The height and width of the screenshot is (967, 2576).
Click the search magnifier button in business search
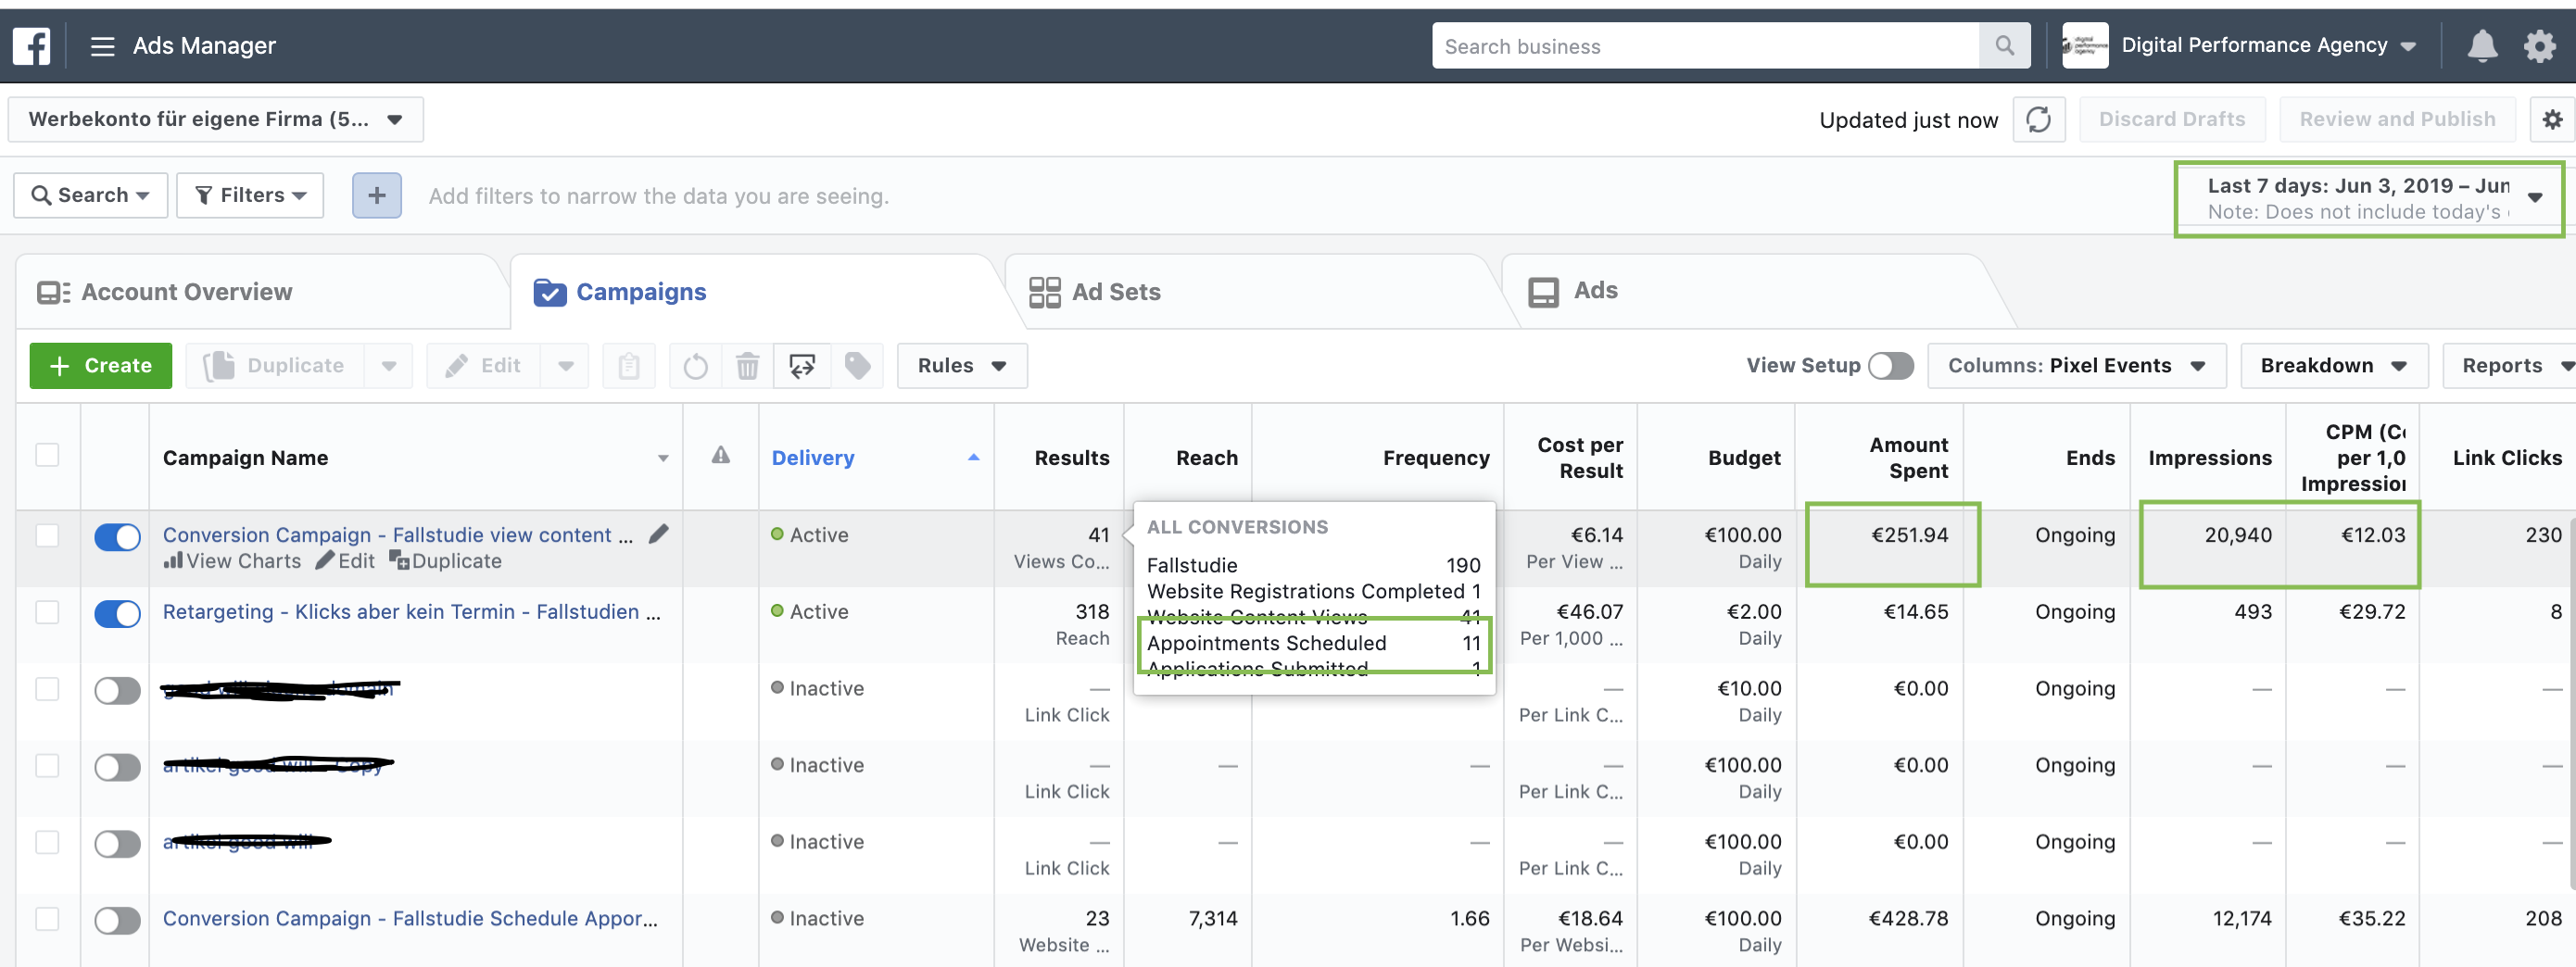pos(2004,46)
